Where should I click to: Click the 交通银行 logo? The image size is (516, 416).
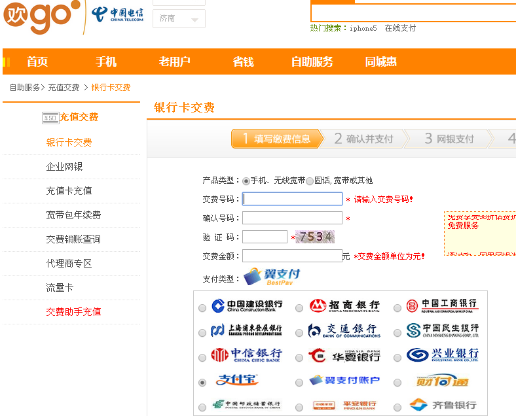[x=344, y=330]
